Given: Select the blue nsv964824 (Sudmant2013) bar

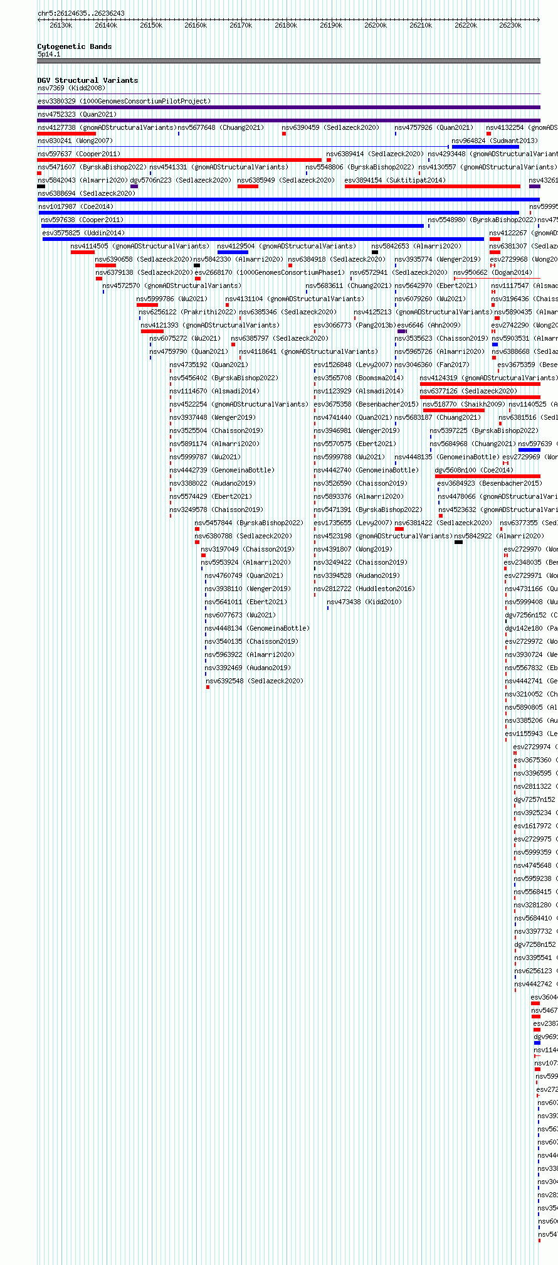Looking at the screenshot, I should (x=485, y=147).
